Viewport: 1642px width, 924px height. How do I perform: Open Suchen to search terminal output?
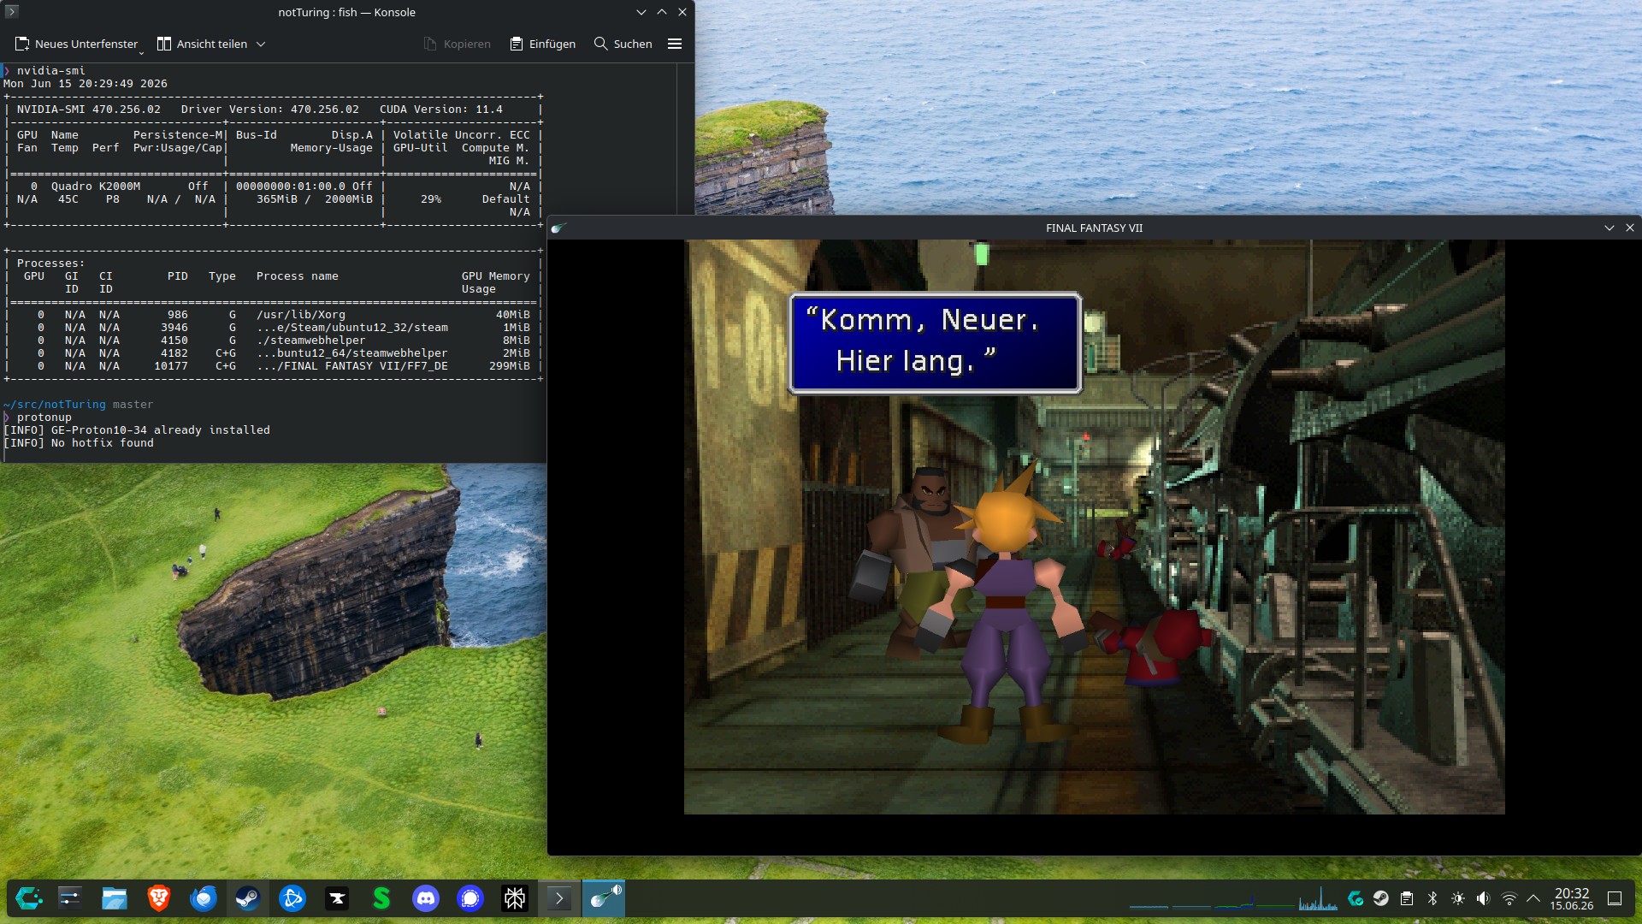623,44
